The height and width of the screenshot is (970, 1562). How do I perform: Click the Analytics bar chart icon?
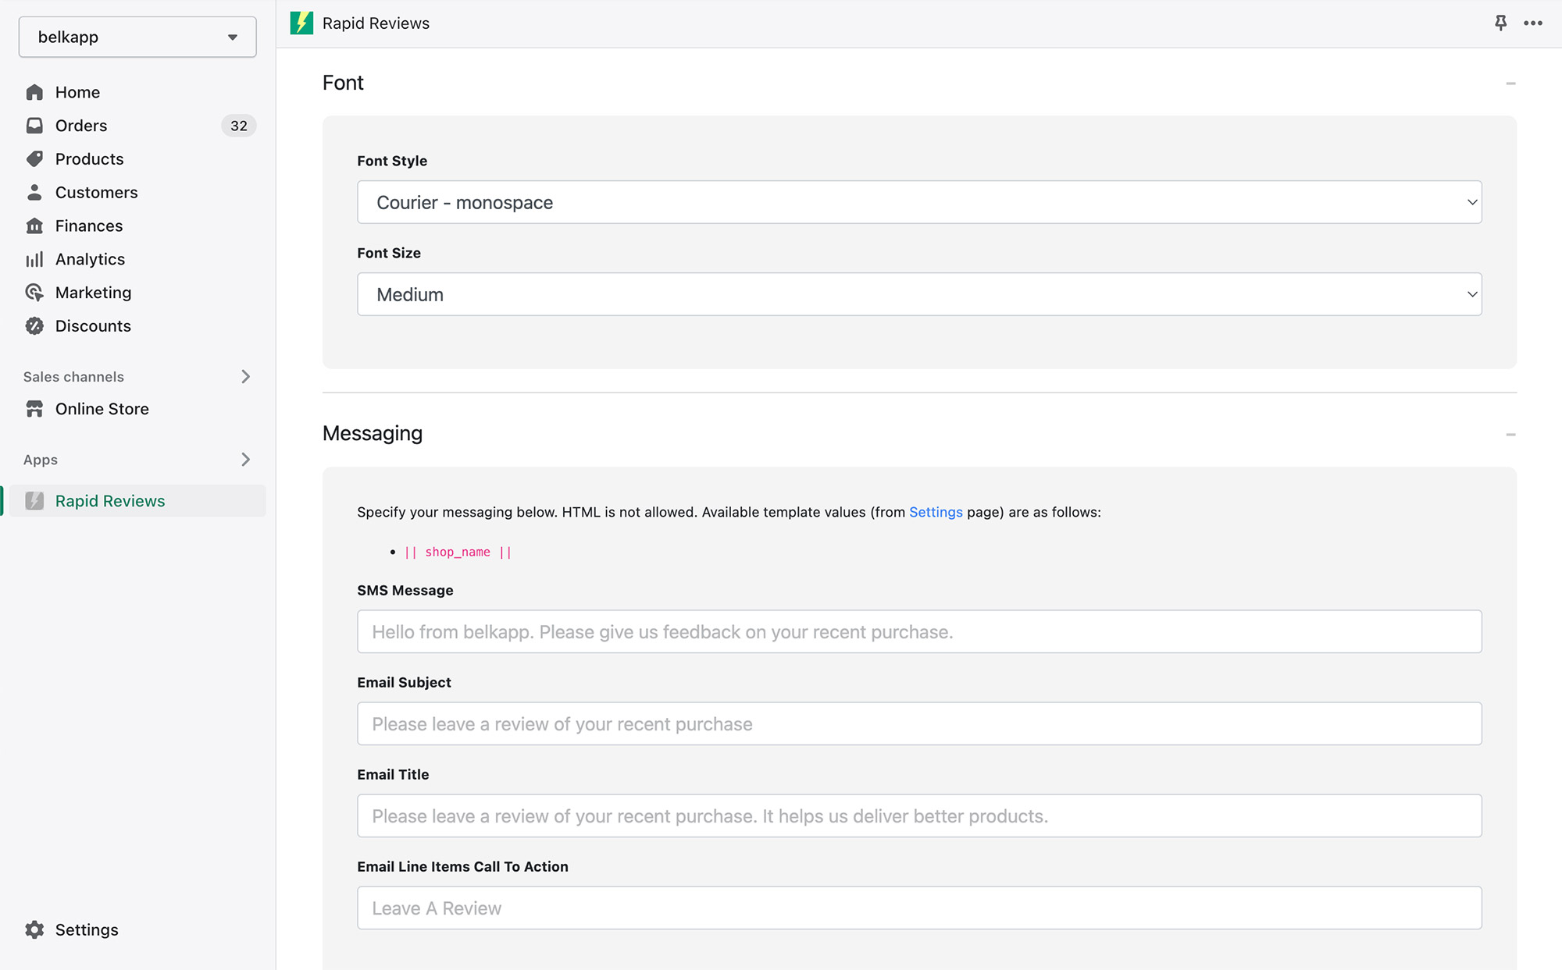34,259
